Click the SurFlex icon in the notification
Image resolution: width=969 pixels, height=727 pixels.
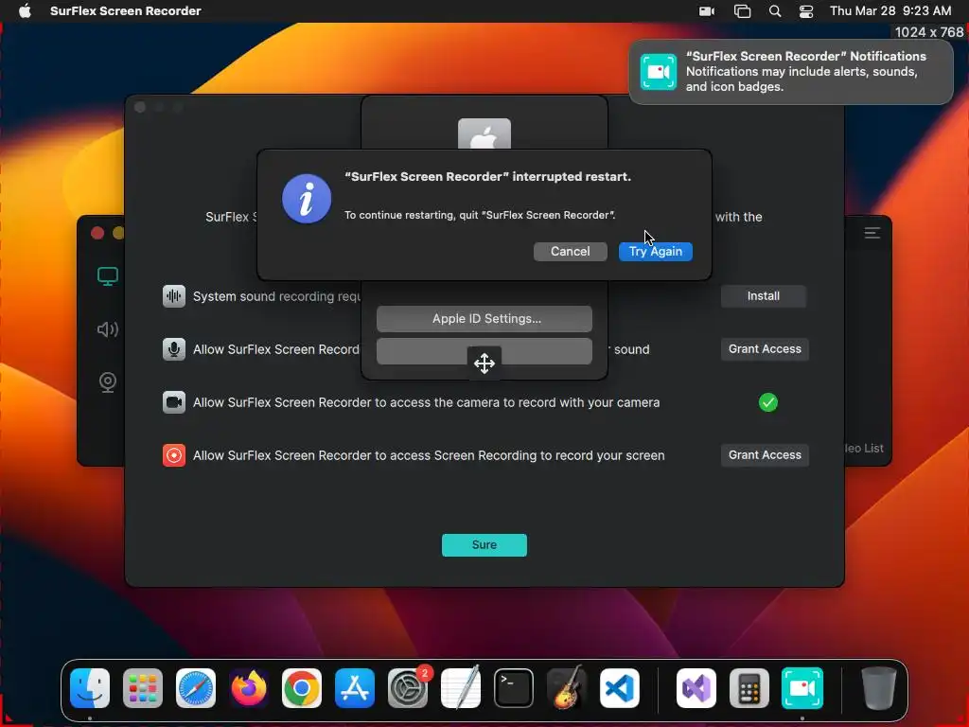click(659, 72)
